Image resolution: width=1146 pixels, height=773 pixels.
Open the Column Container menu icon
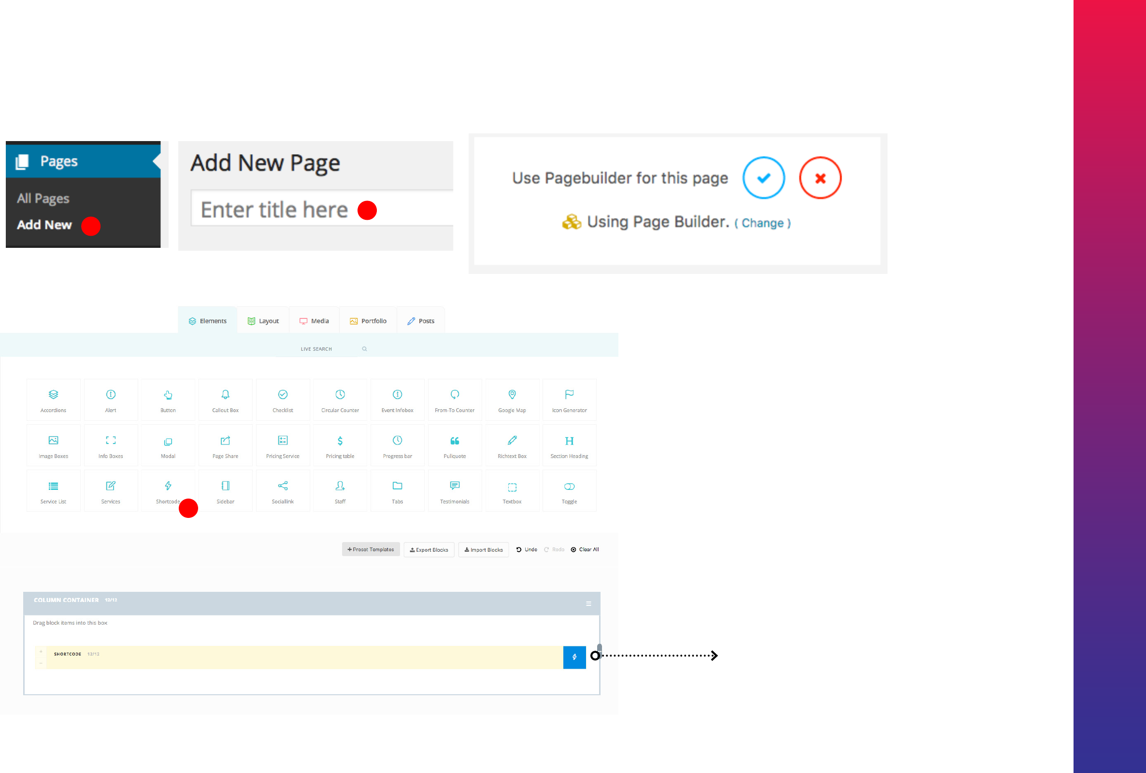[588, 604]
